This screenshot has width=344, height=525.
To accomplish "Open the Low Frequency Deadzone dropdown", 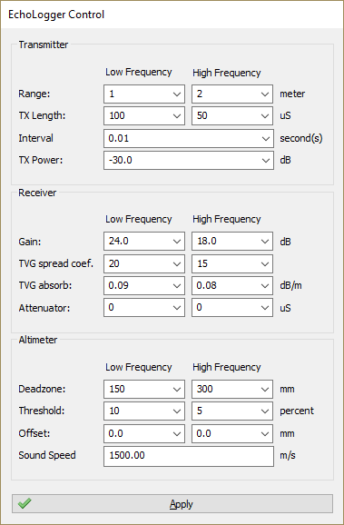I will point(144,389).
